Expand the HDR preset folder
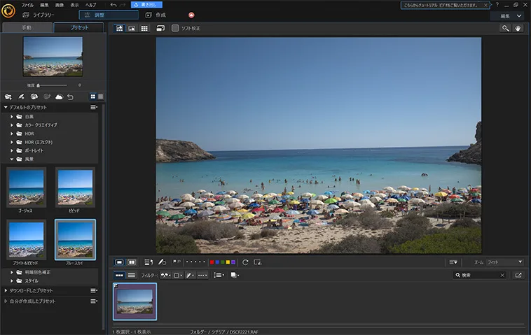The image size is (531, 335). (x=29, y=133)
